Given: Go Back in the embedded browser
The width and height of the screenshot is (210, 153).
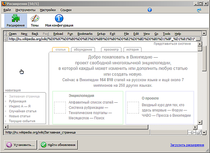Looking at the screenshot, I should coord(35,34).
